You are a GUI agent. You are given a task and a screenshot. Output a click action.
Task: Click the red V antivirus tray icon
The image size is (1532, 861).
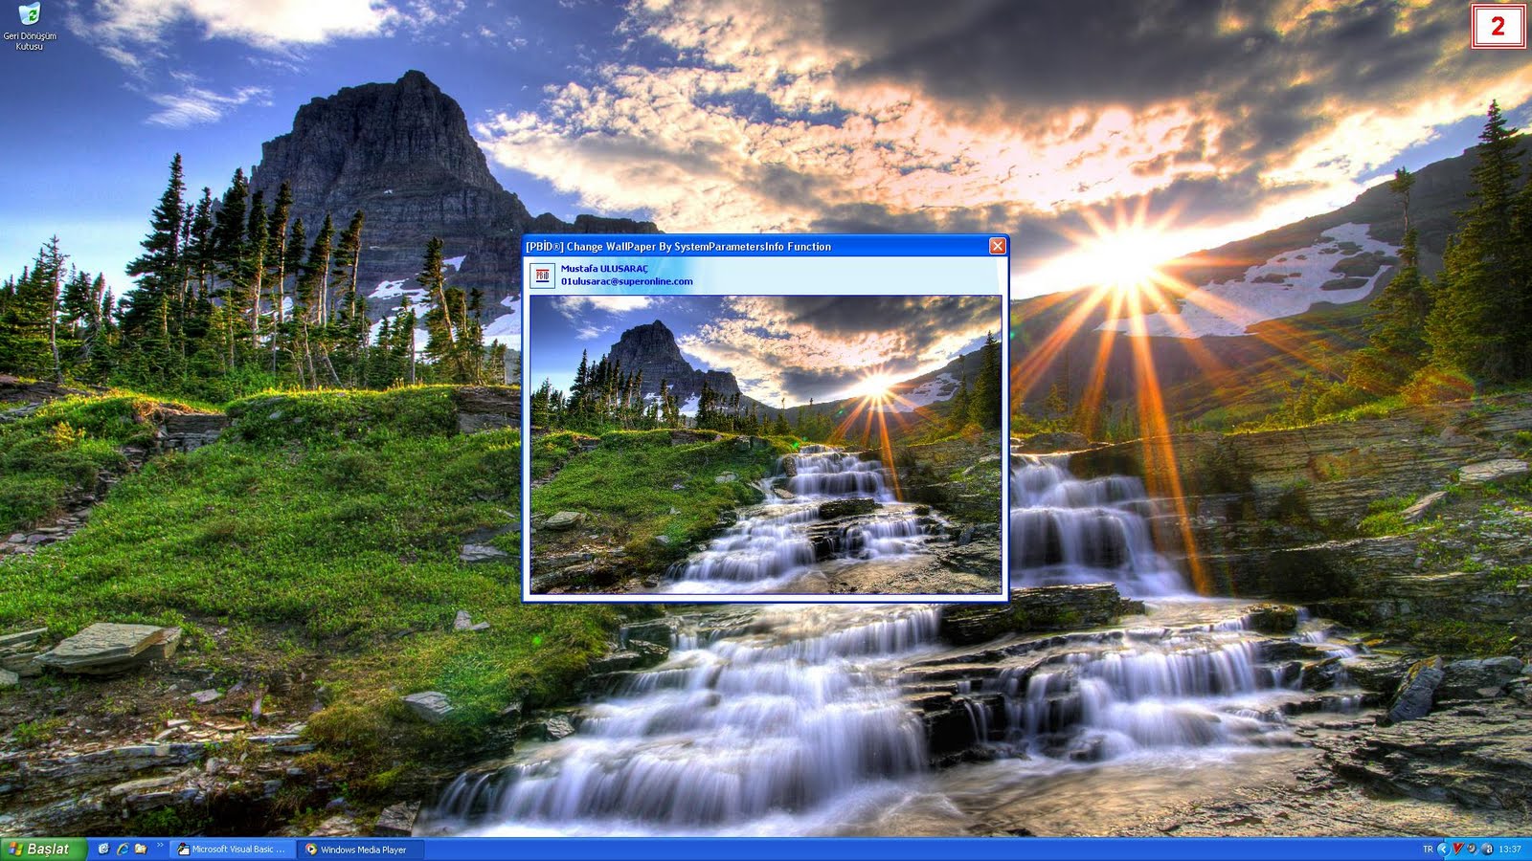[1456, 850]
